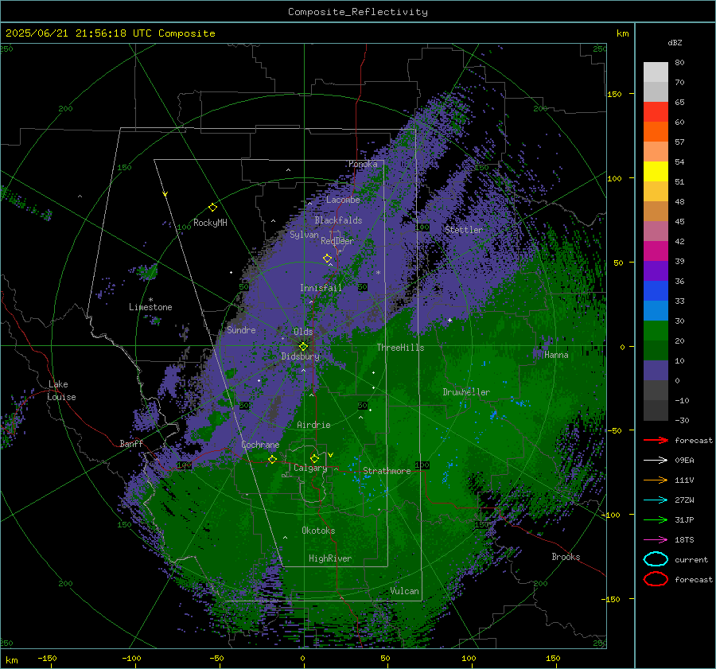This screenshot has height=669, width=716.
Task: Click the Hanna label
Action: [x=556, y=355]
